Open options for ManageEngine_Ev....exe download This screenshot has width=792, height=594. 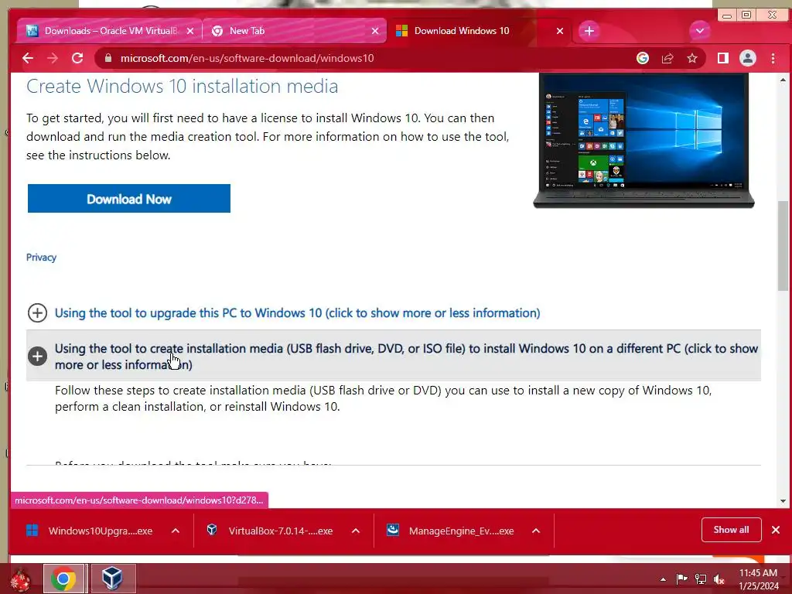(x=536, y=531)
